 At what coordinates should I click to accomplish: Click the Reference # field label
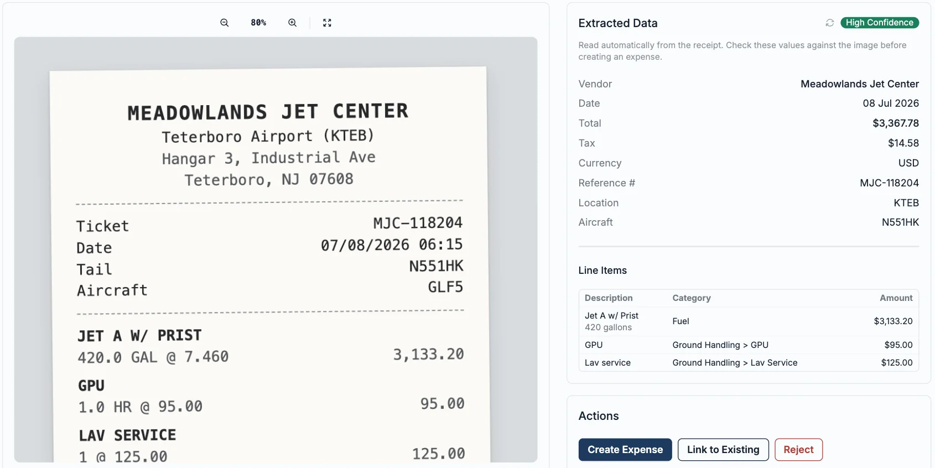tap(606, 183)
